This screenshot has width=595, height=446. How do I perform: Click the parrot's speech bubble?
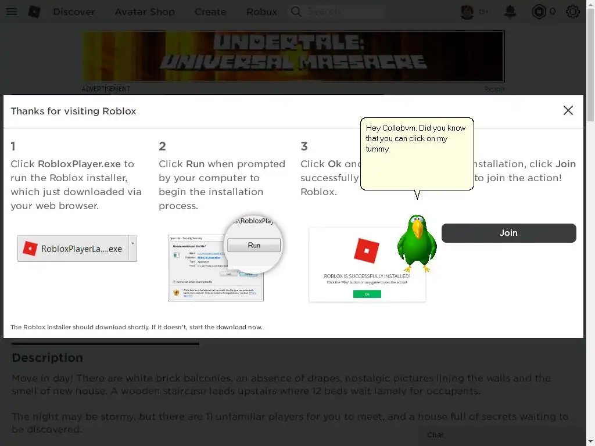[x=417, y=153]
